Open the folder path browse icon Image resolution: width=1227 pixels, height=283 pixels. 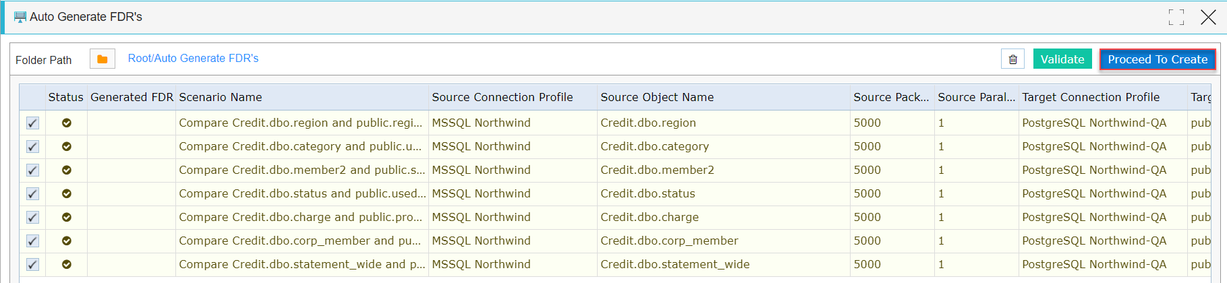click(103, 59)
